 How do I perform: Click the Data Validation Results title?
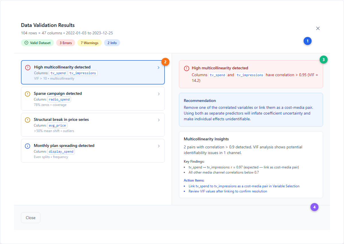[48, 25]
